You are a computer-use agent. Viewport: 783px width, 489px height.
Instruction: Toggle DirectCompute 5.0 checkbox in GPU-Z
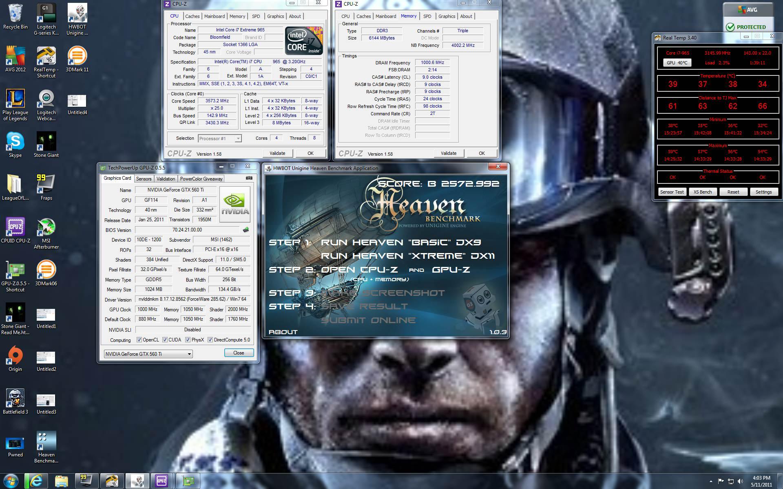210,340
